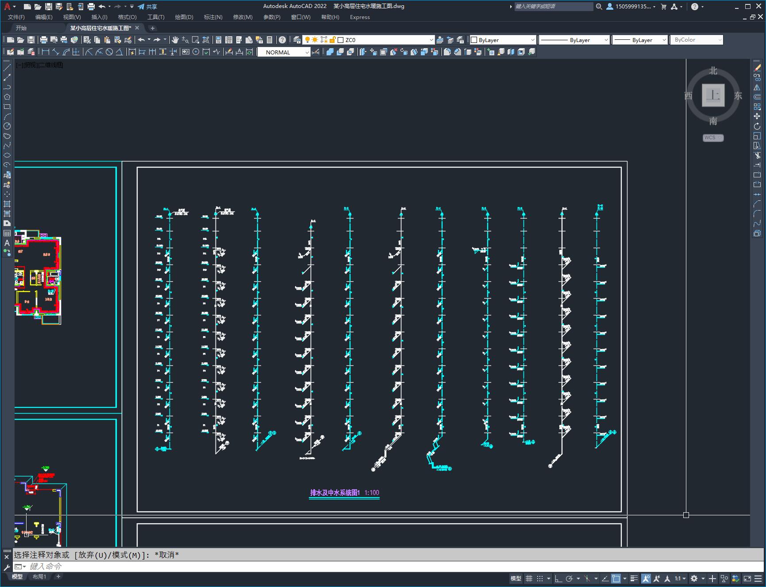This screenshot has height=587, width=766.
Task: Select the Line tool in draw toolbar
Action: tap(7, 68)
